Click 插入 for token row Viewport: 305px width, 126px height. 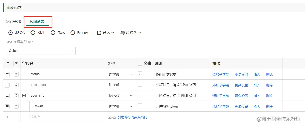257,107
